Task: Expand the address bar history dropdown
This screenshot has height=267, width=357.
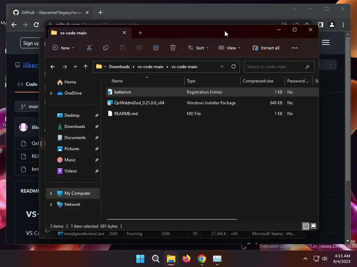Action: coord(222,66)
